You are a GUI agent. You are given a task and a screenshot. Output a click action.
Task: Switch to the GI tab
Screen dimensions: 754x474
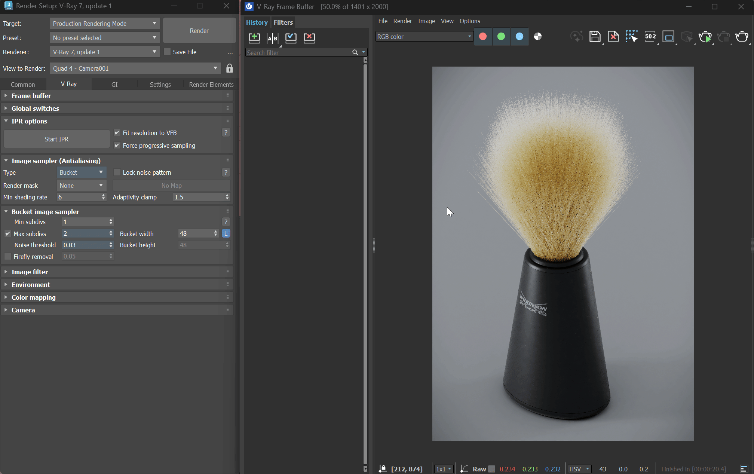(114, 85)
